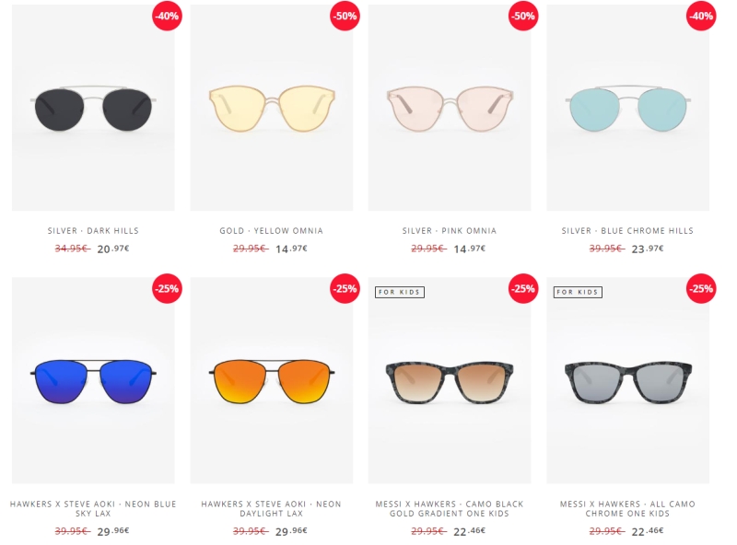The height and width of the screenshot is (545, 737).
Task: Open the Neon Blue Sky Lax sunglasses image
Action: (93, 380)
